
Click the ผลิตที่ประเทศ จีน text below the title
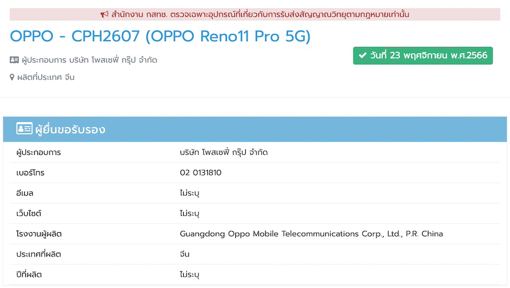pos(46,77)
